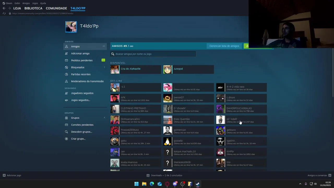Reload the page with refresh icon
334x188 pixels.
4,13
